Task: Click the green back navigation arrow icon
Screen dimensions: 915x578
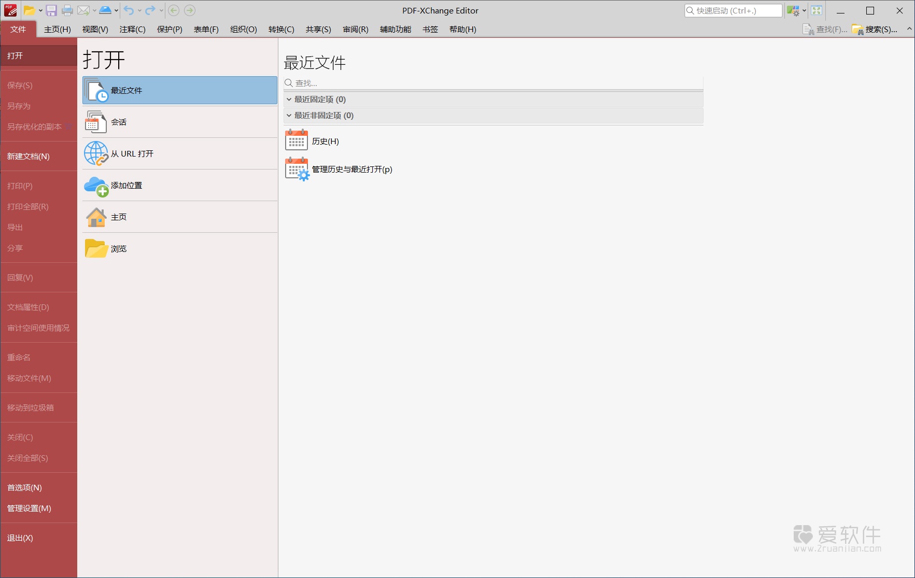Action: 174,10
